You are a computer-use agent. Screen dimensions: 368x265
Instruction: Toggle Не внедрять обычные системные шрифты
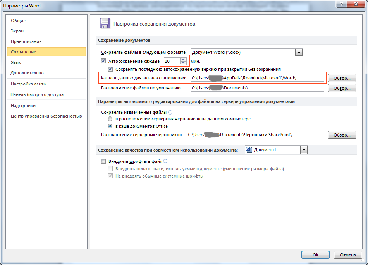110,176
